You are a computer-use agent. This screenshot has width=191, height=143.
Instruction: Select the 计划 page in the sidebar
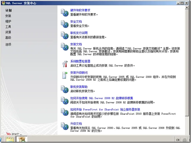[8, 10]
